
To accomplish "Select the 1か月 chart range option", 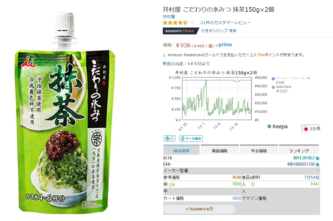I will 311,129.
